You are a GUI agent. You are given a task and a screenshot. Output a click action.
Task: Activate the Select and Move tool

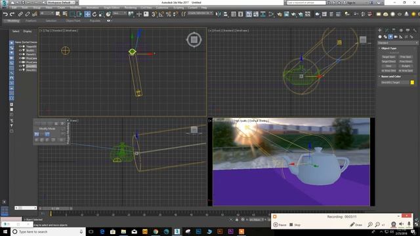(x=87, y=14)
